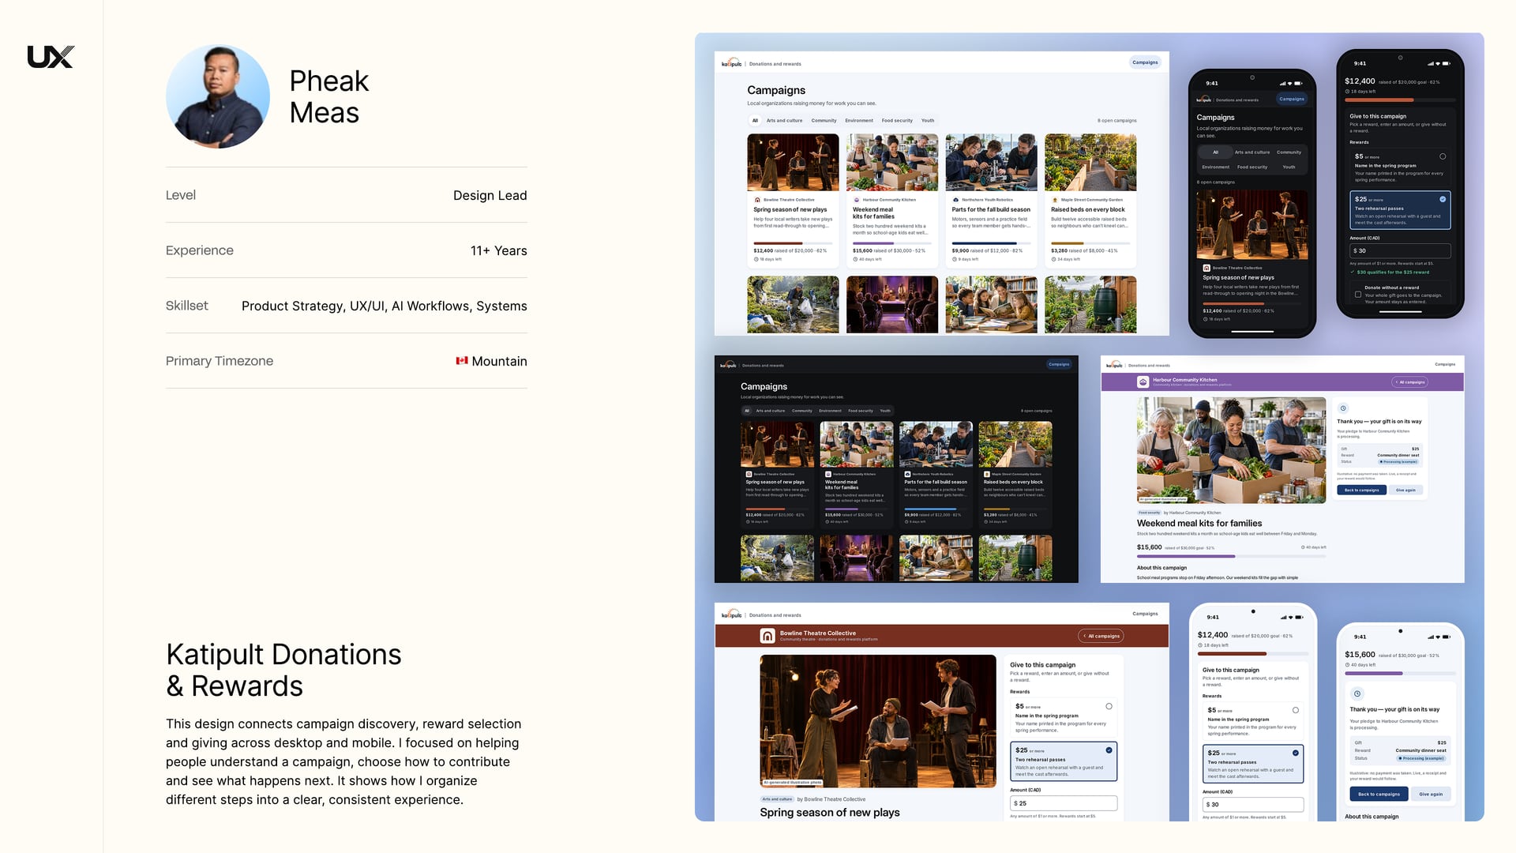Open 'Arts and culture' filter in the light desktop Campaigns mockup

pos(784,121)
